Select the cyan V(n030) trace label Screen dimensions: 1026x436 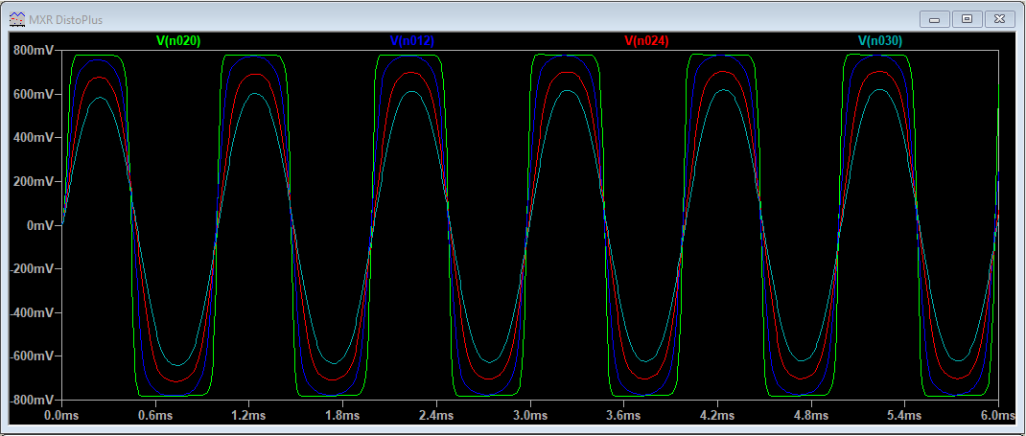880,40
